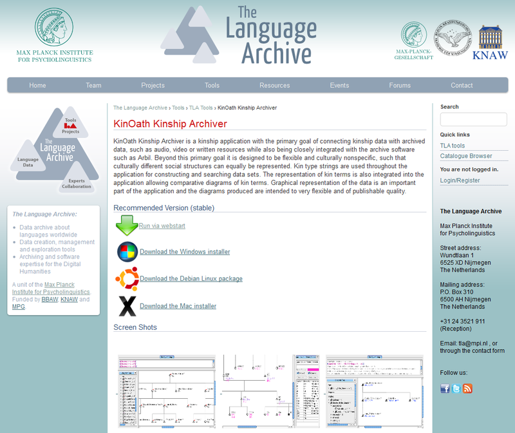Click the Experts Collaboration triangle in sidebar
Image resolution: width=515 pixels, height=433 pixels.
[77, 179]
